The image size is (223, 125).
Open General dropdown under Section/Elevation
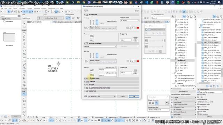click(100, 47)
